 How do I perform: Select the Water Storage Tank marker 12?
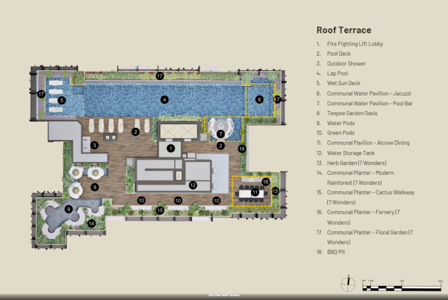pyautogui.click(x=193, y=186)
